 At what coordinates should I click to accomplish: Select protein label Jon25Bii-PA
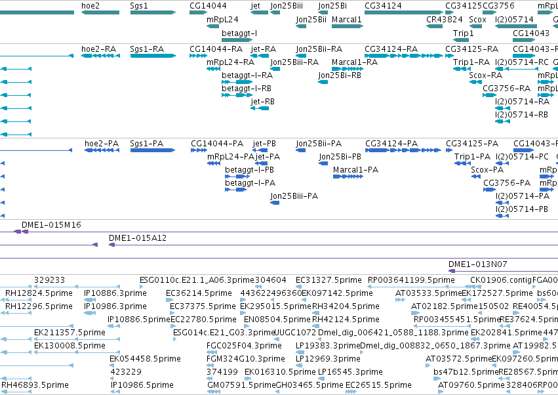[319, 144]
